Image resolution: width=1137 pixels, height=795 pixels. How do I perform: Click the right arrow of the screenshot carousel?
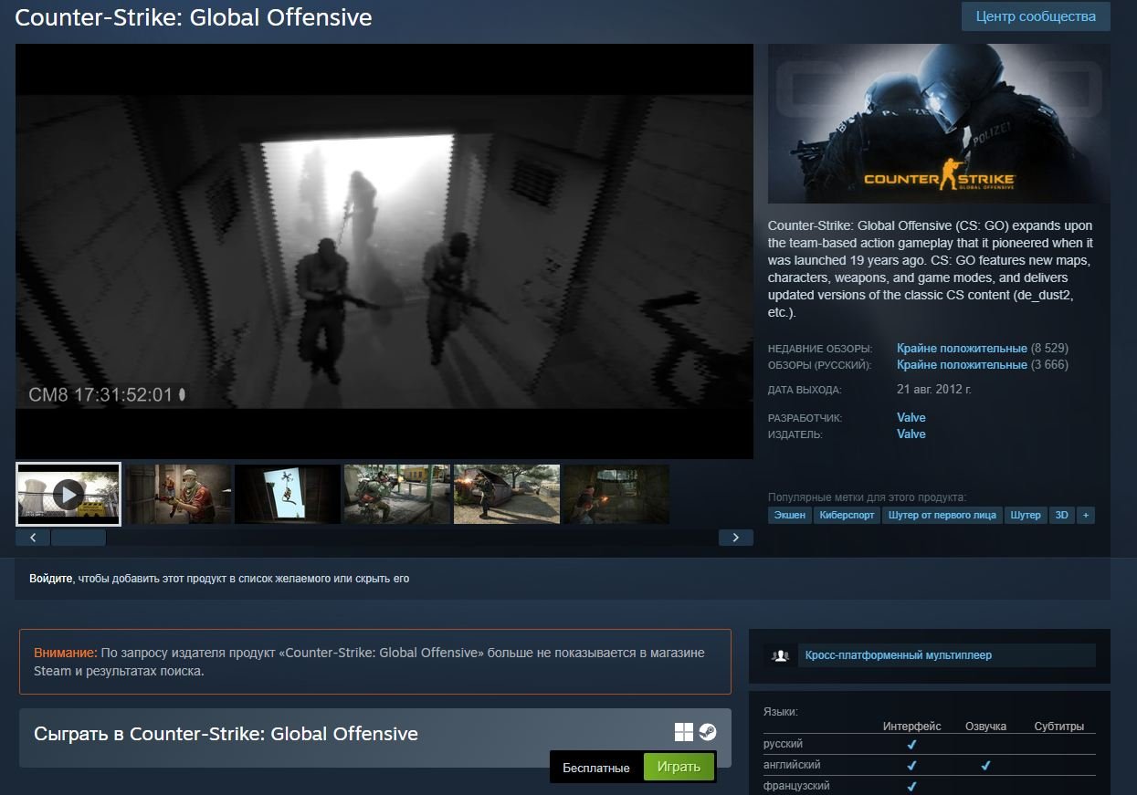coord(736,538)
